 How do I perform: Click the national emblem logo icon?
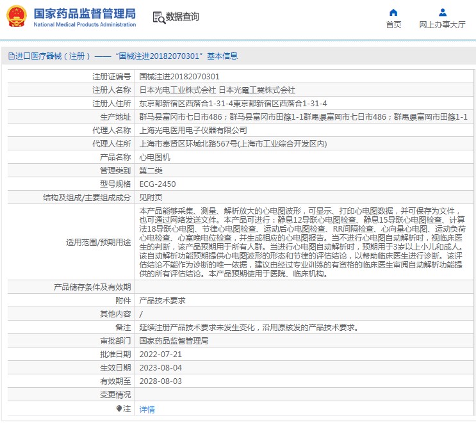pos(16,17)
